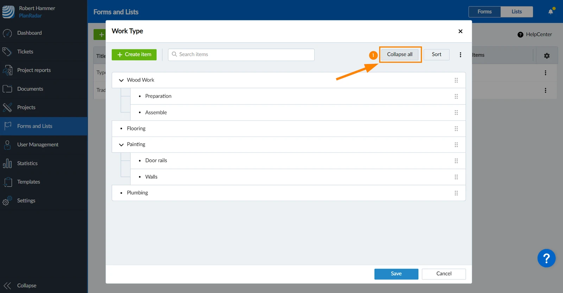Click the drag handle on the Preparation row
Image resolution: width=563 pixels, height=293 pixels.
[x=456, y=96]
